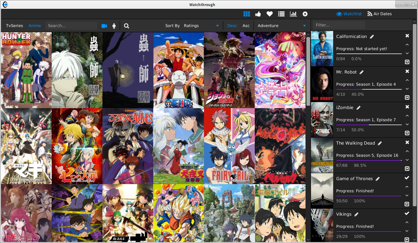418x243 pixels.
Task: Toggle the person filter icon
Action: (x=114, y=26)
